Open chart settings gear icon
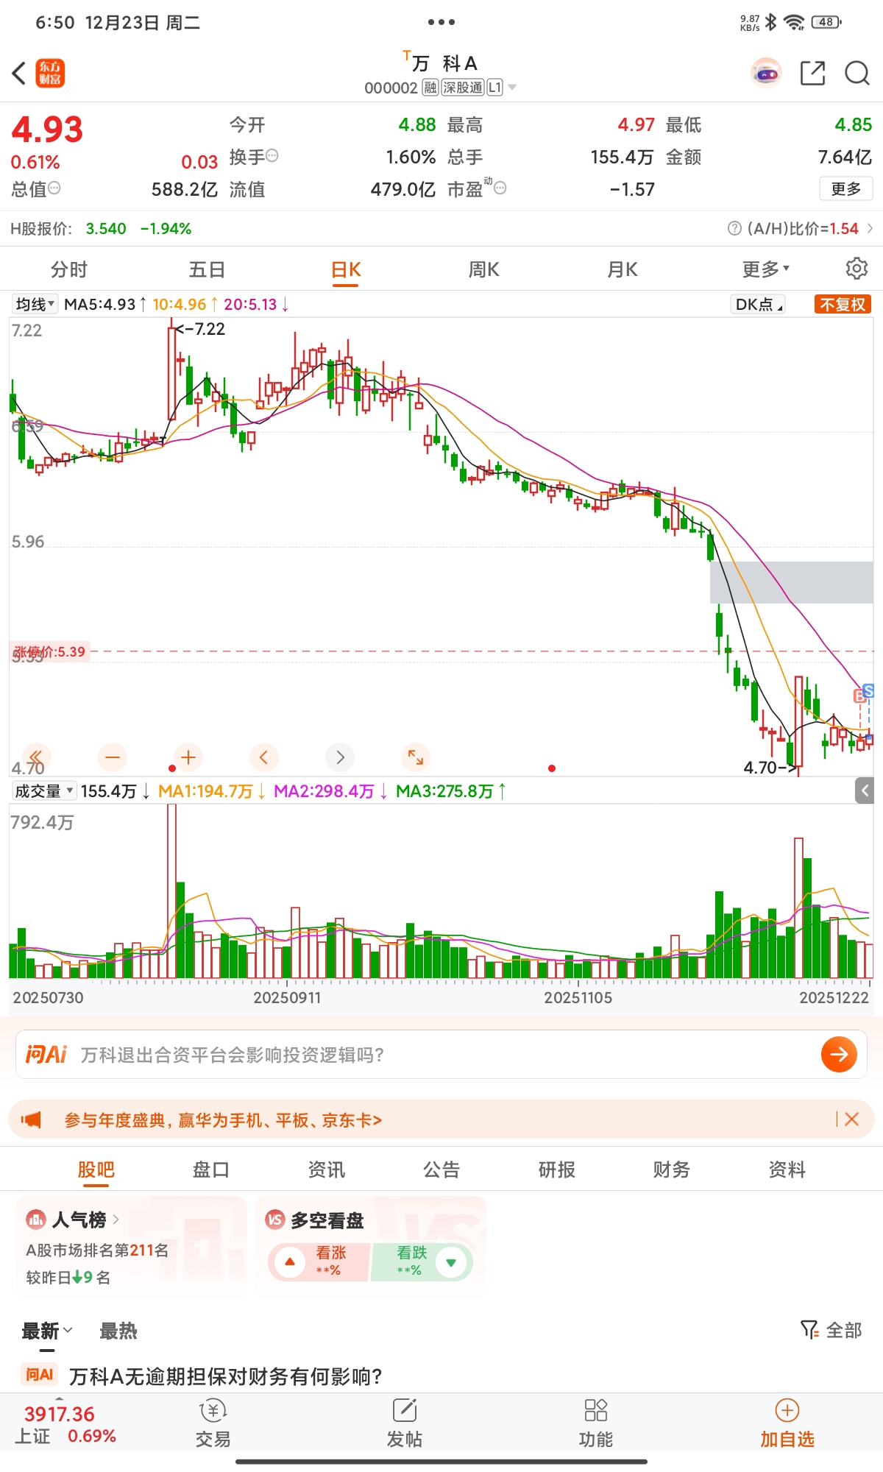Image resolution: width=883 pixels, height=1472 pixels. tap(857, 269)
